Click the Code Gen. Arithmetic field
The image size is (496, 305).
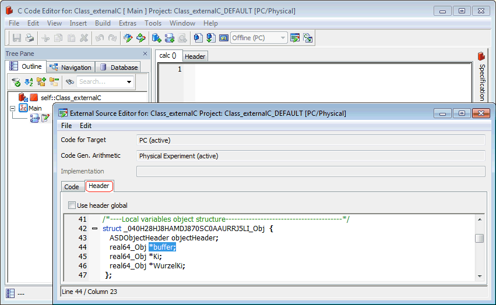point(311,156)
